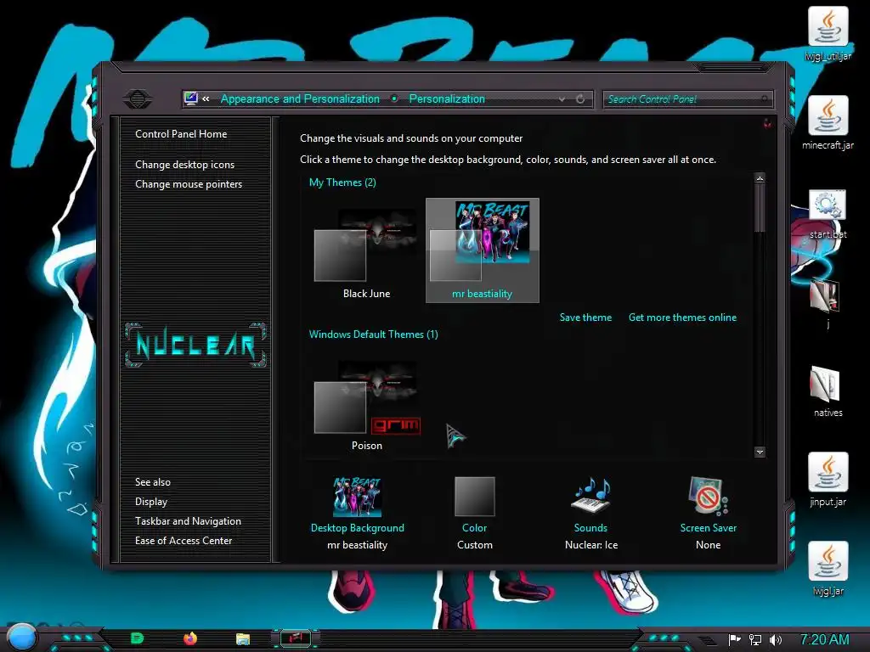Click the Screen Saver label link
The image size is (870, 652).
708,528
